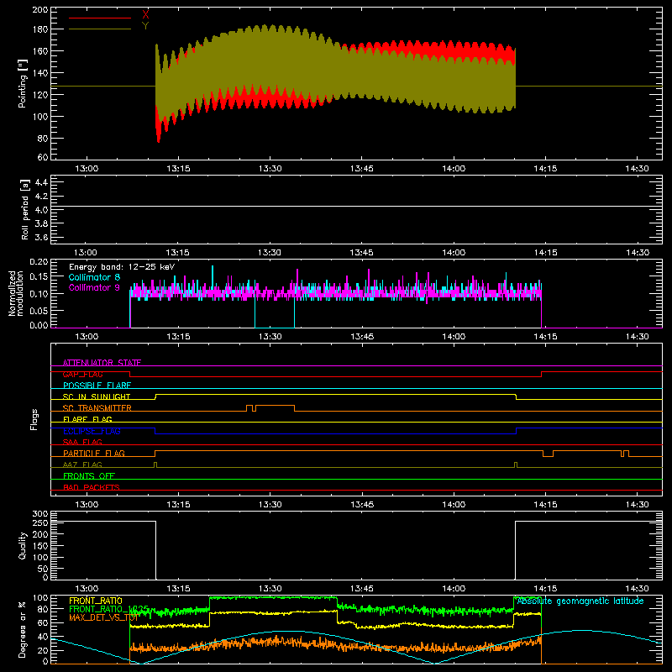The image size is (672, 672).
Task: Click the ATTENUATOR_STATE flag label
Action: click(102, 363)
